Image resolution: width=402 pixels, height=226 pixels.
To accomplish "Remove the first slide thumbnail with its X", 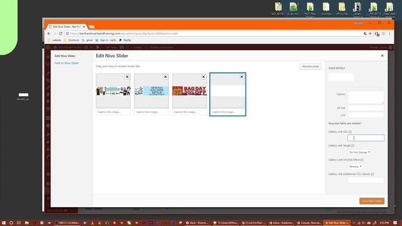I will 127,77.
